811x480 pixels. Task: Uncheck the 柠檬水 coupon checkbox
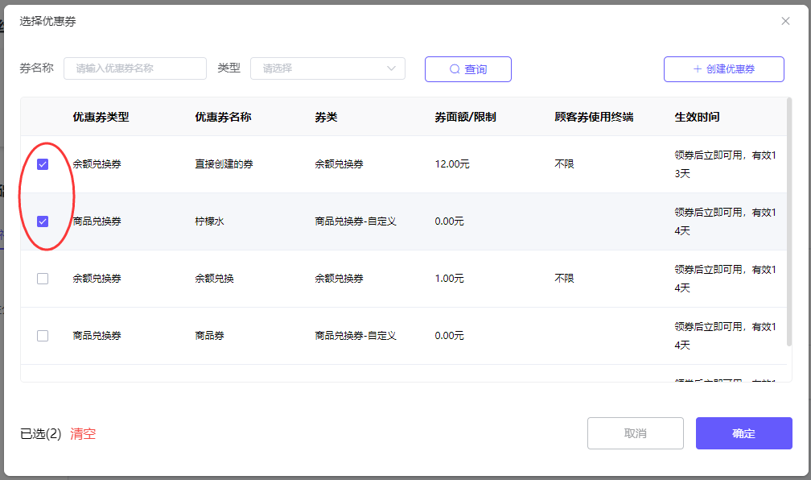click(x=43, y=221)
